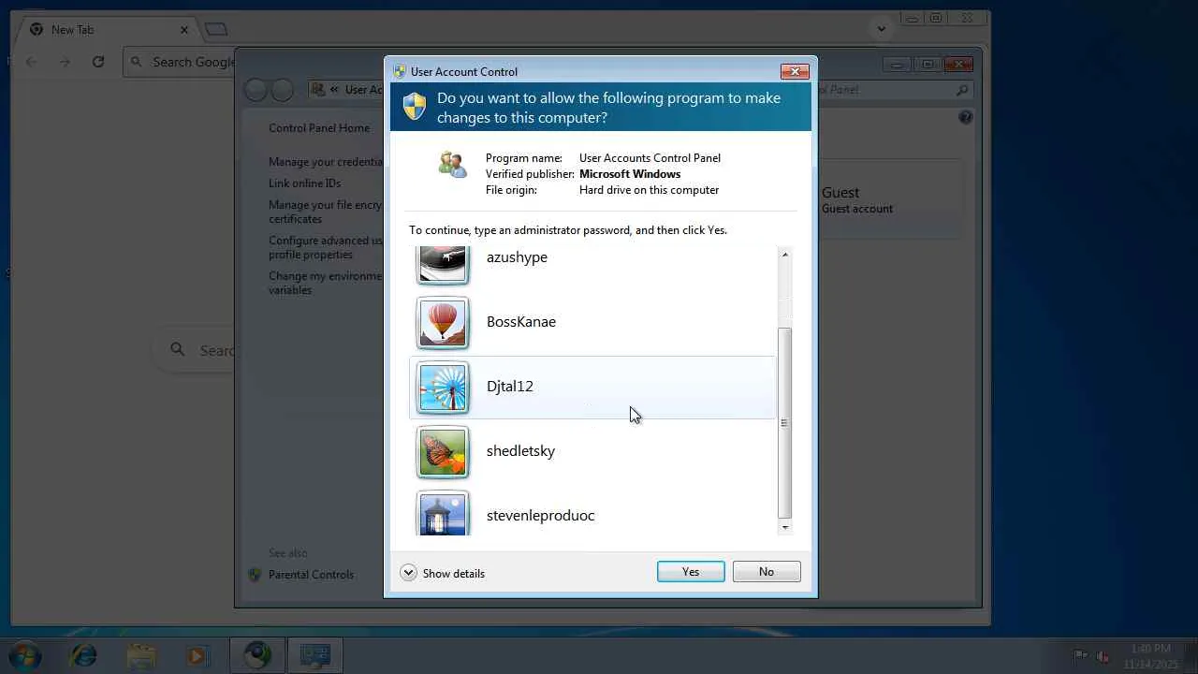Click the account list scrollbar thumb
The height and width of the screenshot is (674, 1198).
click(x=785, y=422)
